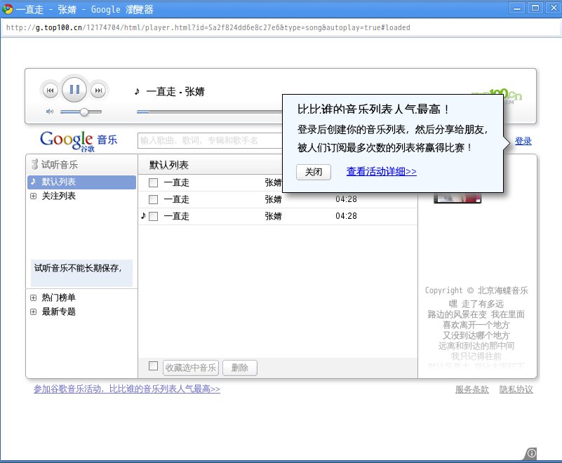The image size is (562, 463).
Task: Click the browser address bar URL
Action: click(x=208, y=27)
